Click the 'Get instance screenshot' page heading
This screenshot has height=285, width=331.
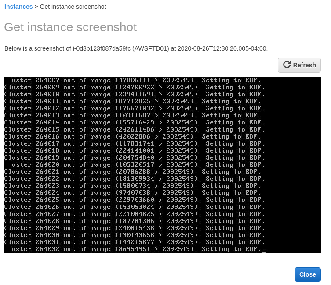(70, 27)
